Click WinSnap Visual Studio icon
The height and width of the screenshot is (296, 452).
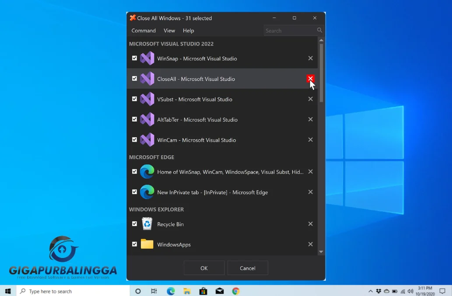coord(147,58)
